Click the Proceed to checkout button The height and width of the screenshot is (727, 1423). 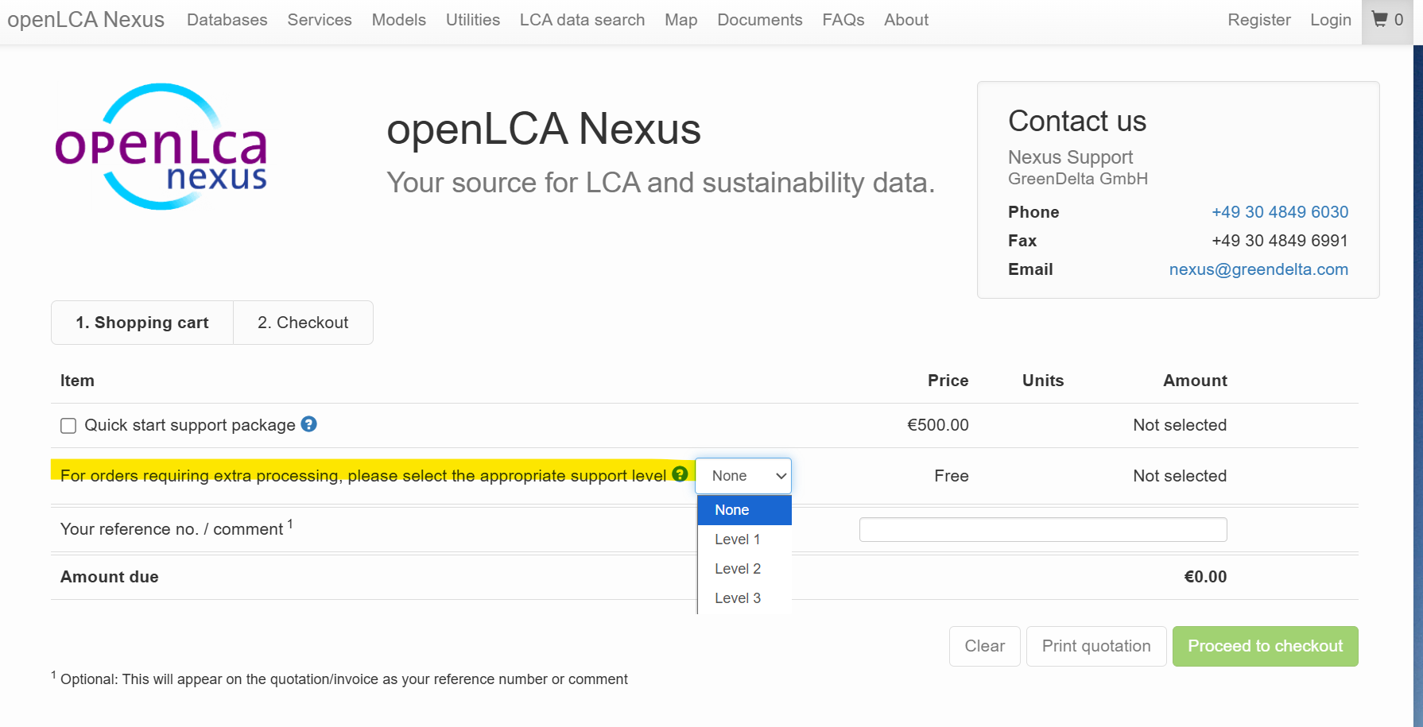(x=1265, y=646)
